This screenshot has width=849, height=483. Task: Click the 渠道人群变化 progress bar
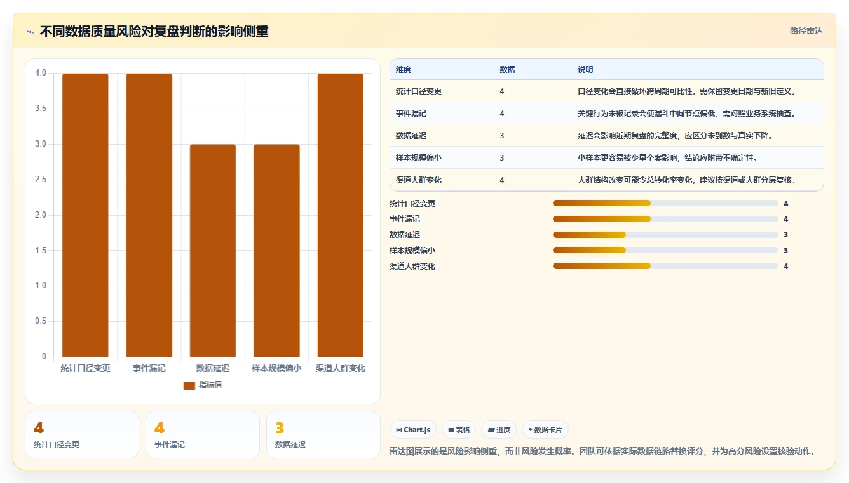click(665, 267)
